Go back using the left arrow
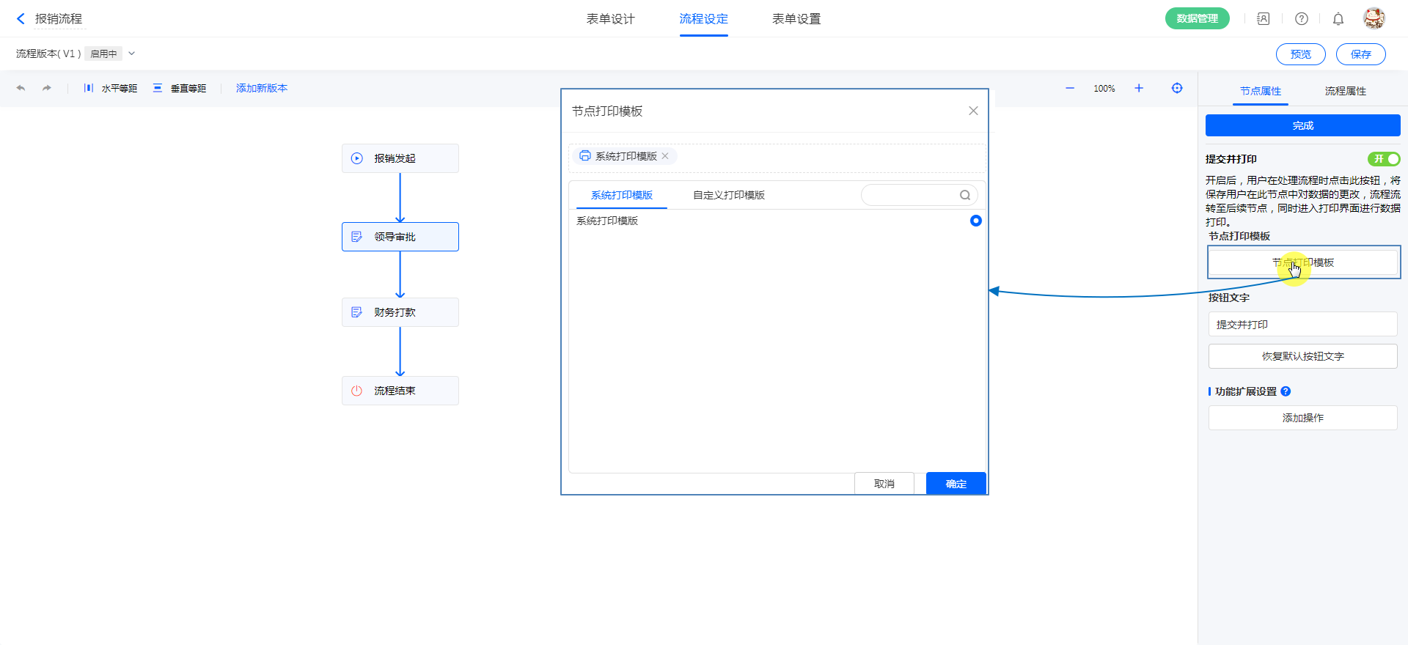 (21, 19)
